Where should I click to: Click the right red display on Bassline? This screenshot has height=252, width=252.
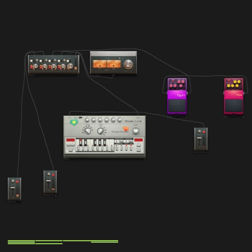click(x=139, y=140)
